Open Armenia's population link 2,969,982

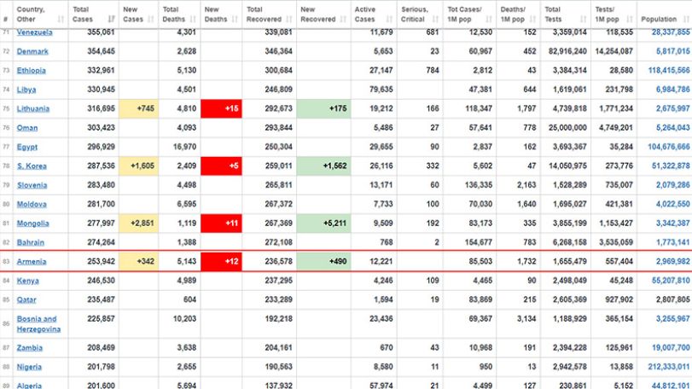coord(672,262)
